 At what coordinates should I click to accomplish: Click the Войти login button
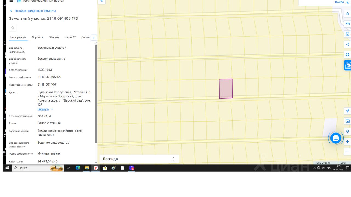(342, 2)
